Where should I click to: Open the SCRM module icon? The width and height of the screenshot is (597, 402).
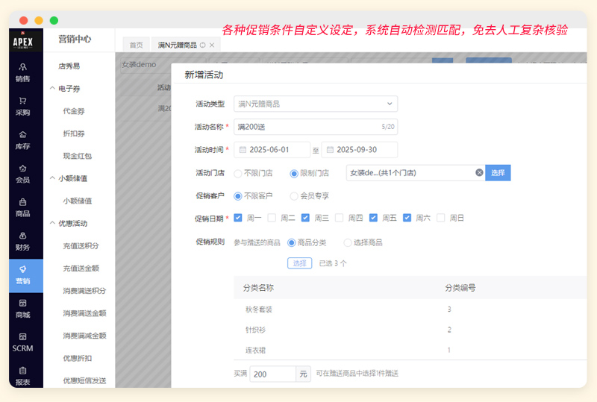coord(22,336)
